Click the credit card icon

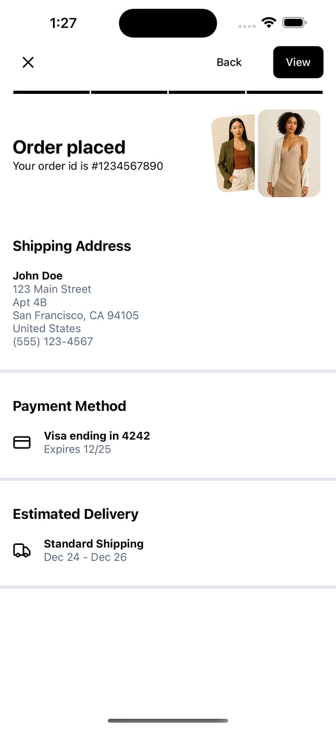22,443
